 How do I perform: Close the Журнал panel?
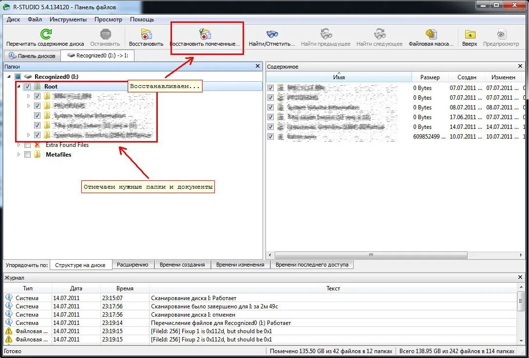pyautogui.click(x=520, y=278)
